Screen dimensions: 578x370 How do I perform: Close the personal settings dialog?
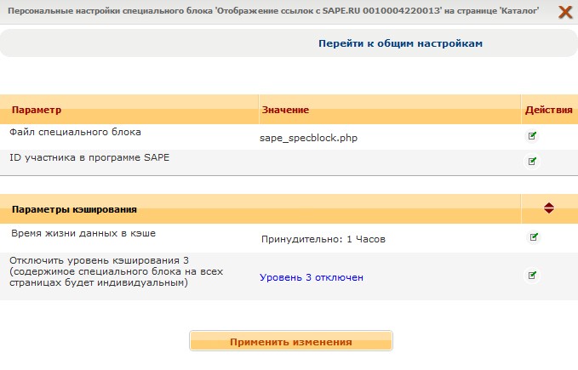pos(565,12)
